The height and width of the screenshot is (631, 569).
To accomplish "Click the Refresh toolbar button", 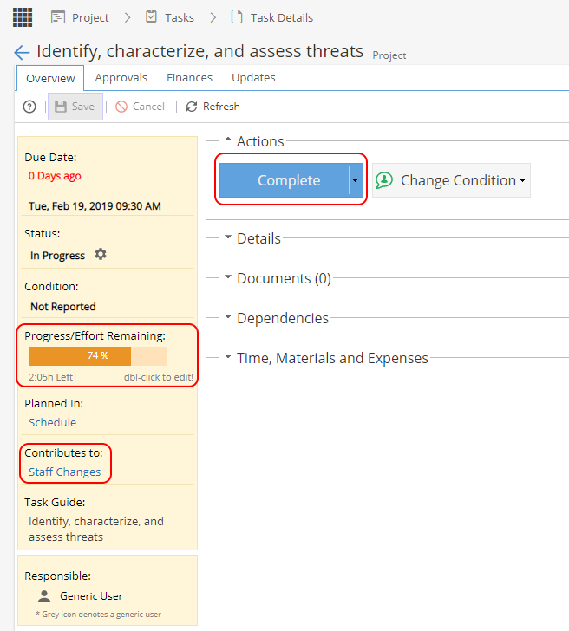I will (213, 107).
